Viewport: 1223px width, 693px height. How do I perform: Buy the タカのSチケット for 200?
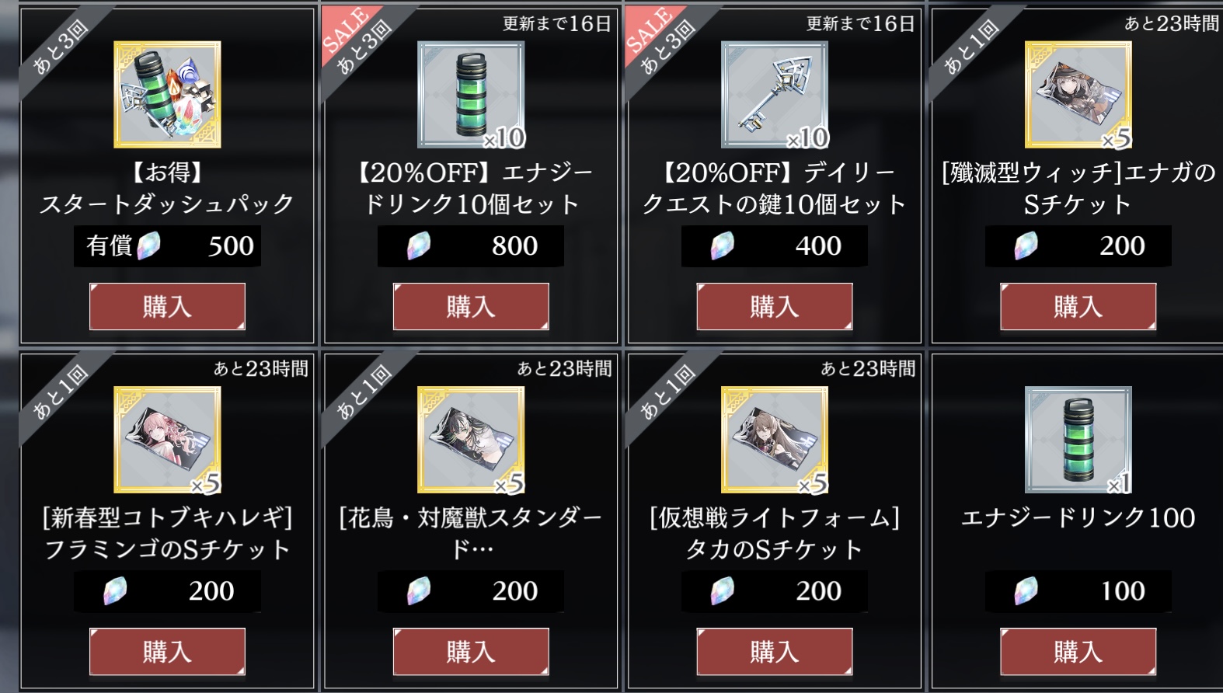(775, 652)
